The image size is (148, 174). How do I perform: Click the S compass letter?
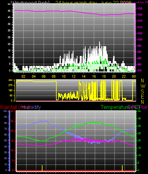[143, 92]
